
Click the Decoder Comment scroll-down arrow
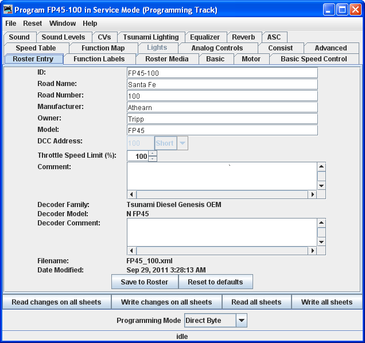[321, 242]
